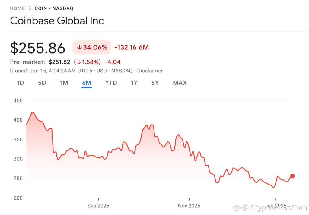Switch to the 1D time range tab

click(x=20, y=83)
